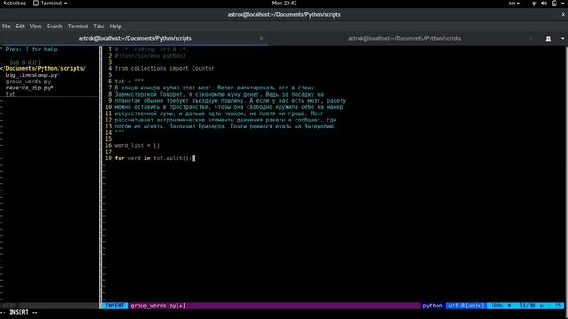Image resolution: width=568 pixels, height=319 pixels.
Task: Click the shebang line '#!/usr/bin/env python3'
Action: pyautogui.click(x=150, y=56)
